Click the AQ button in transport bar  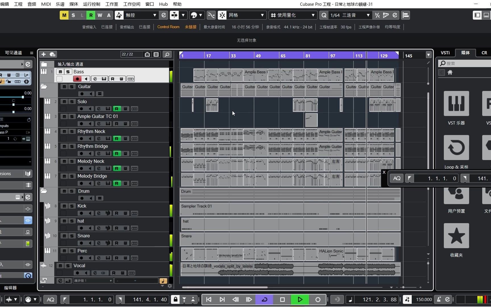coord(51,299)
